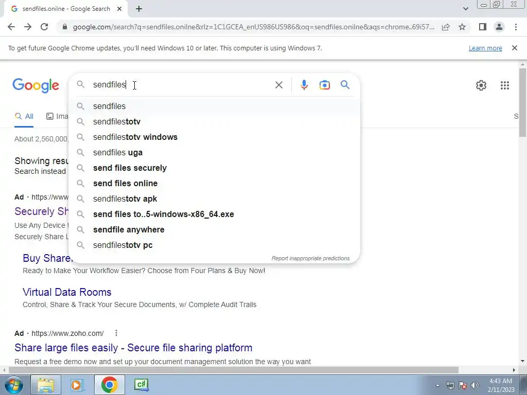Start a voice search with the microphone
The width and height of the screenshot is (527, 395).
[304, 85]
